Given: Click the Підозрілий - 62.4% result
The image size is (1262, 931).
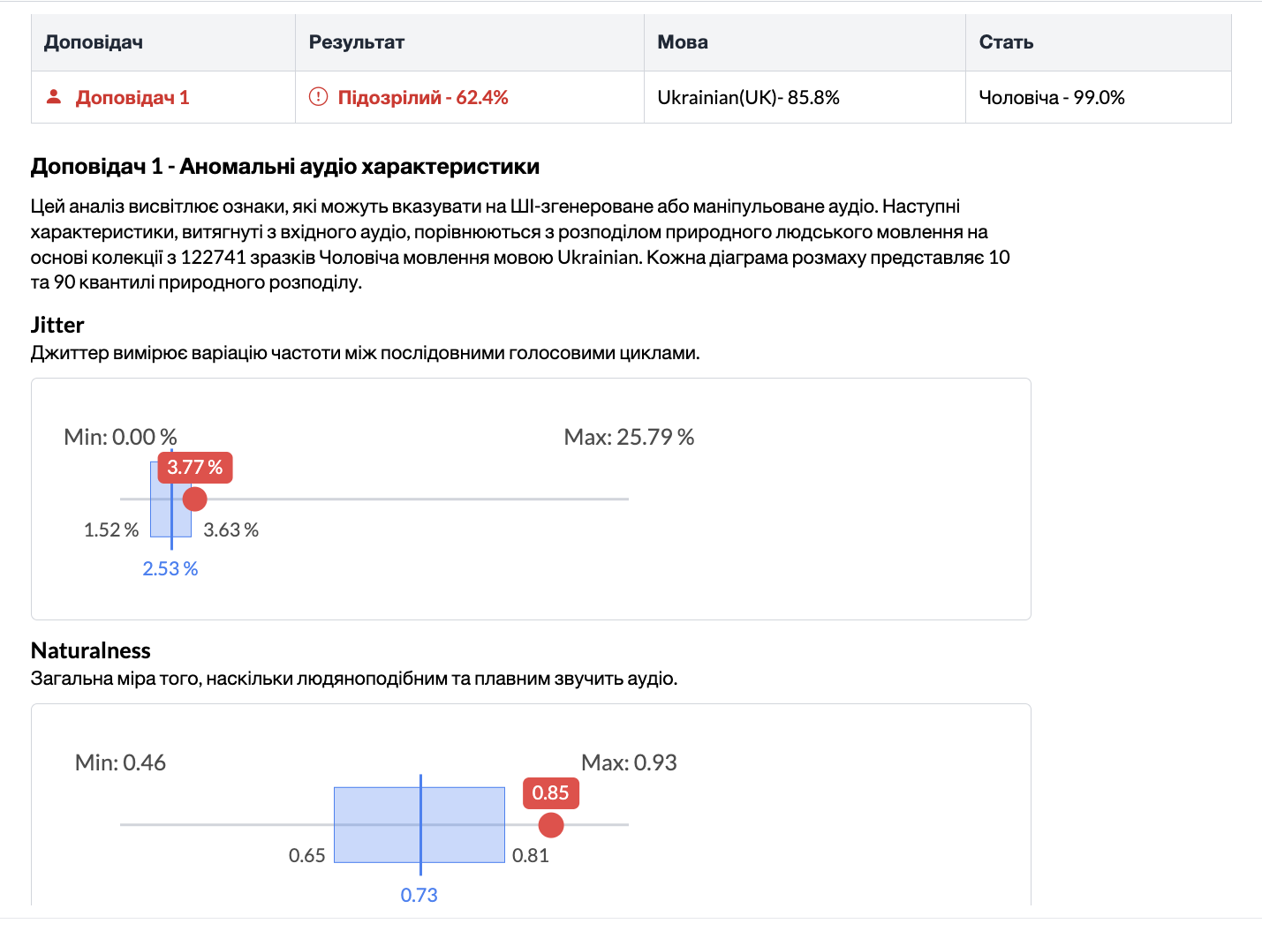Looking at the screenshot, I should [423, 97].
